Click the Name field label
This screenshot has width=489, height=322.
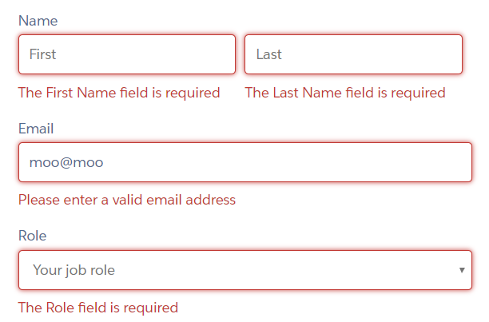[38, 20]
